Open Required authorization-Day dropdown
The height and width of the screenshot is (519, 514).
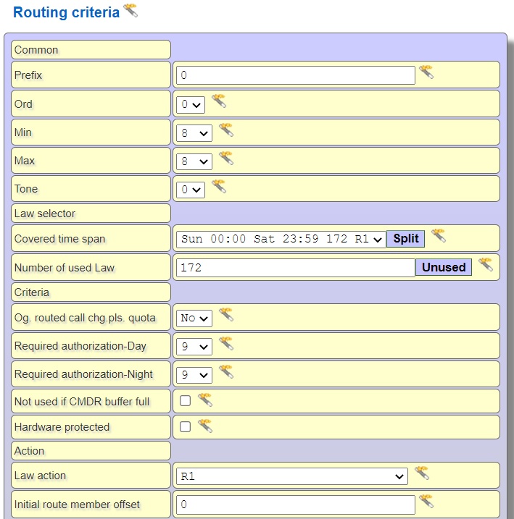click(x=194, y=347)
